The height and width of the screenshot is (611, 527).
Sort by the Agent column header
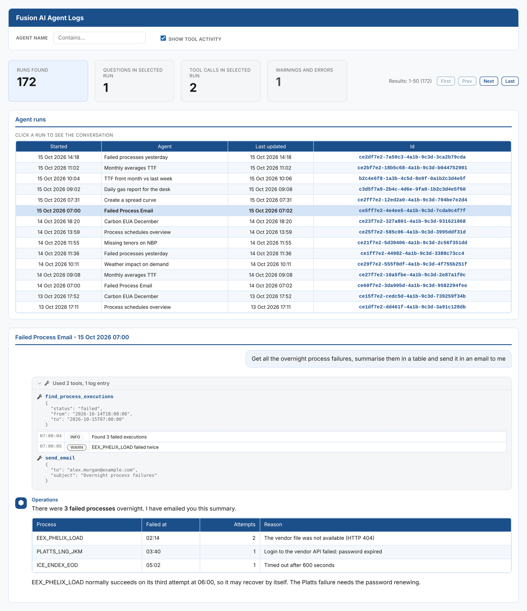(165, 147)
